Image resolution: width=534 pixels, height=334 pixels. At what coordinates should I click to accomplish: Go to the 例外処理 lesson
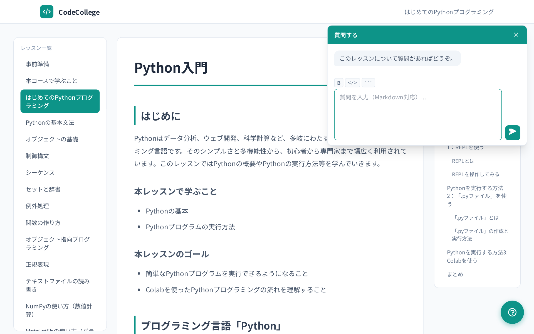coord(60,206)
